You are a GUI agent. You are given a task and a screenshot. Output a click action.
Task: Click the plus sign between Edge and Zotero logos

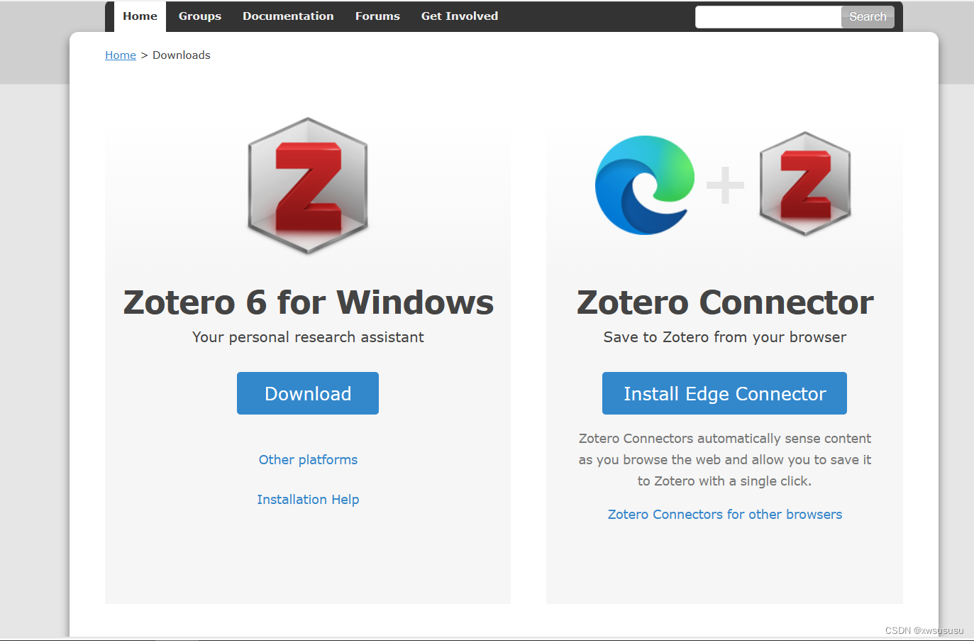pos(725,186)
